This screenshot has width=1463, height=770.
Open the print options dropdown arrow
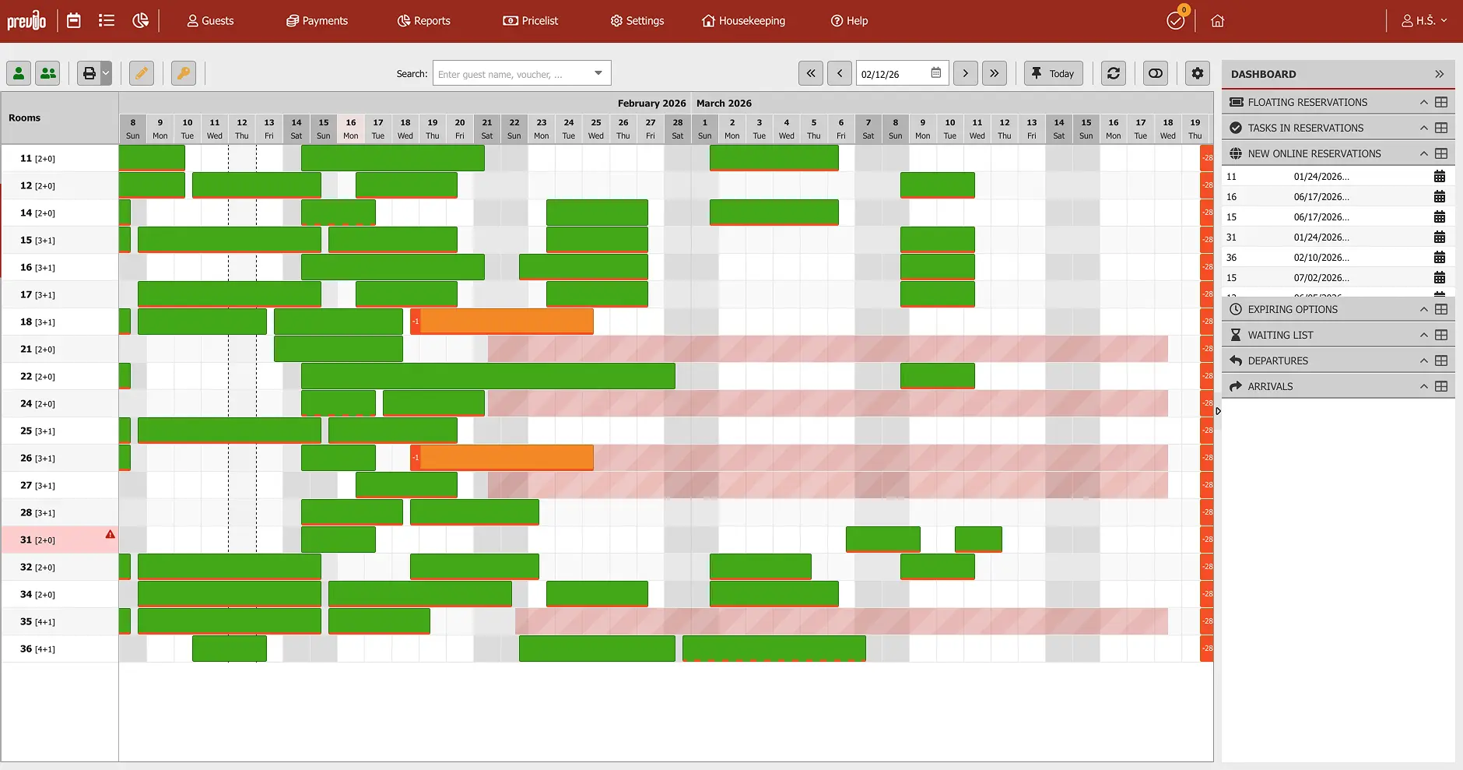click(106, 73)
